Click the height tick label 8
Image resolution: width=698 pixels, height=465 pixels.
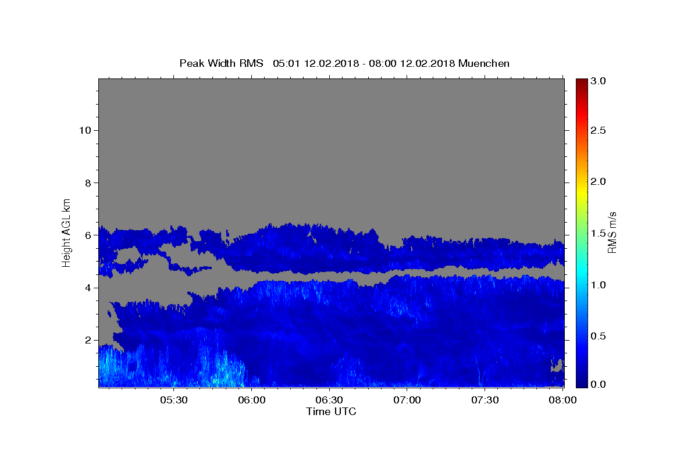(88, 183)
